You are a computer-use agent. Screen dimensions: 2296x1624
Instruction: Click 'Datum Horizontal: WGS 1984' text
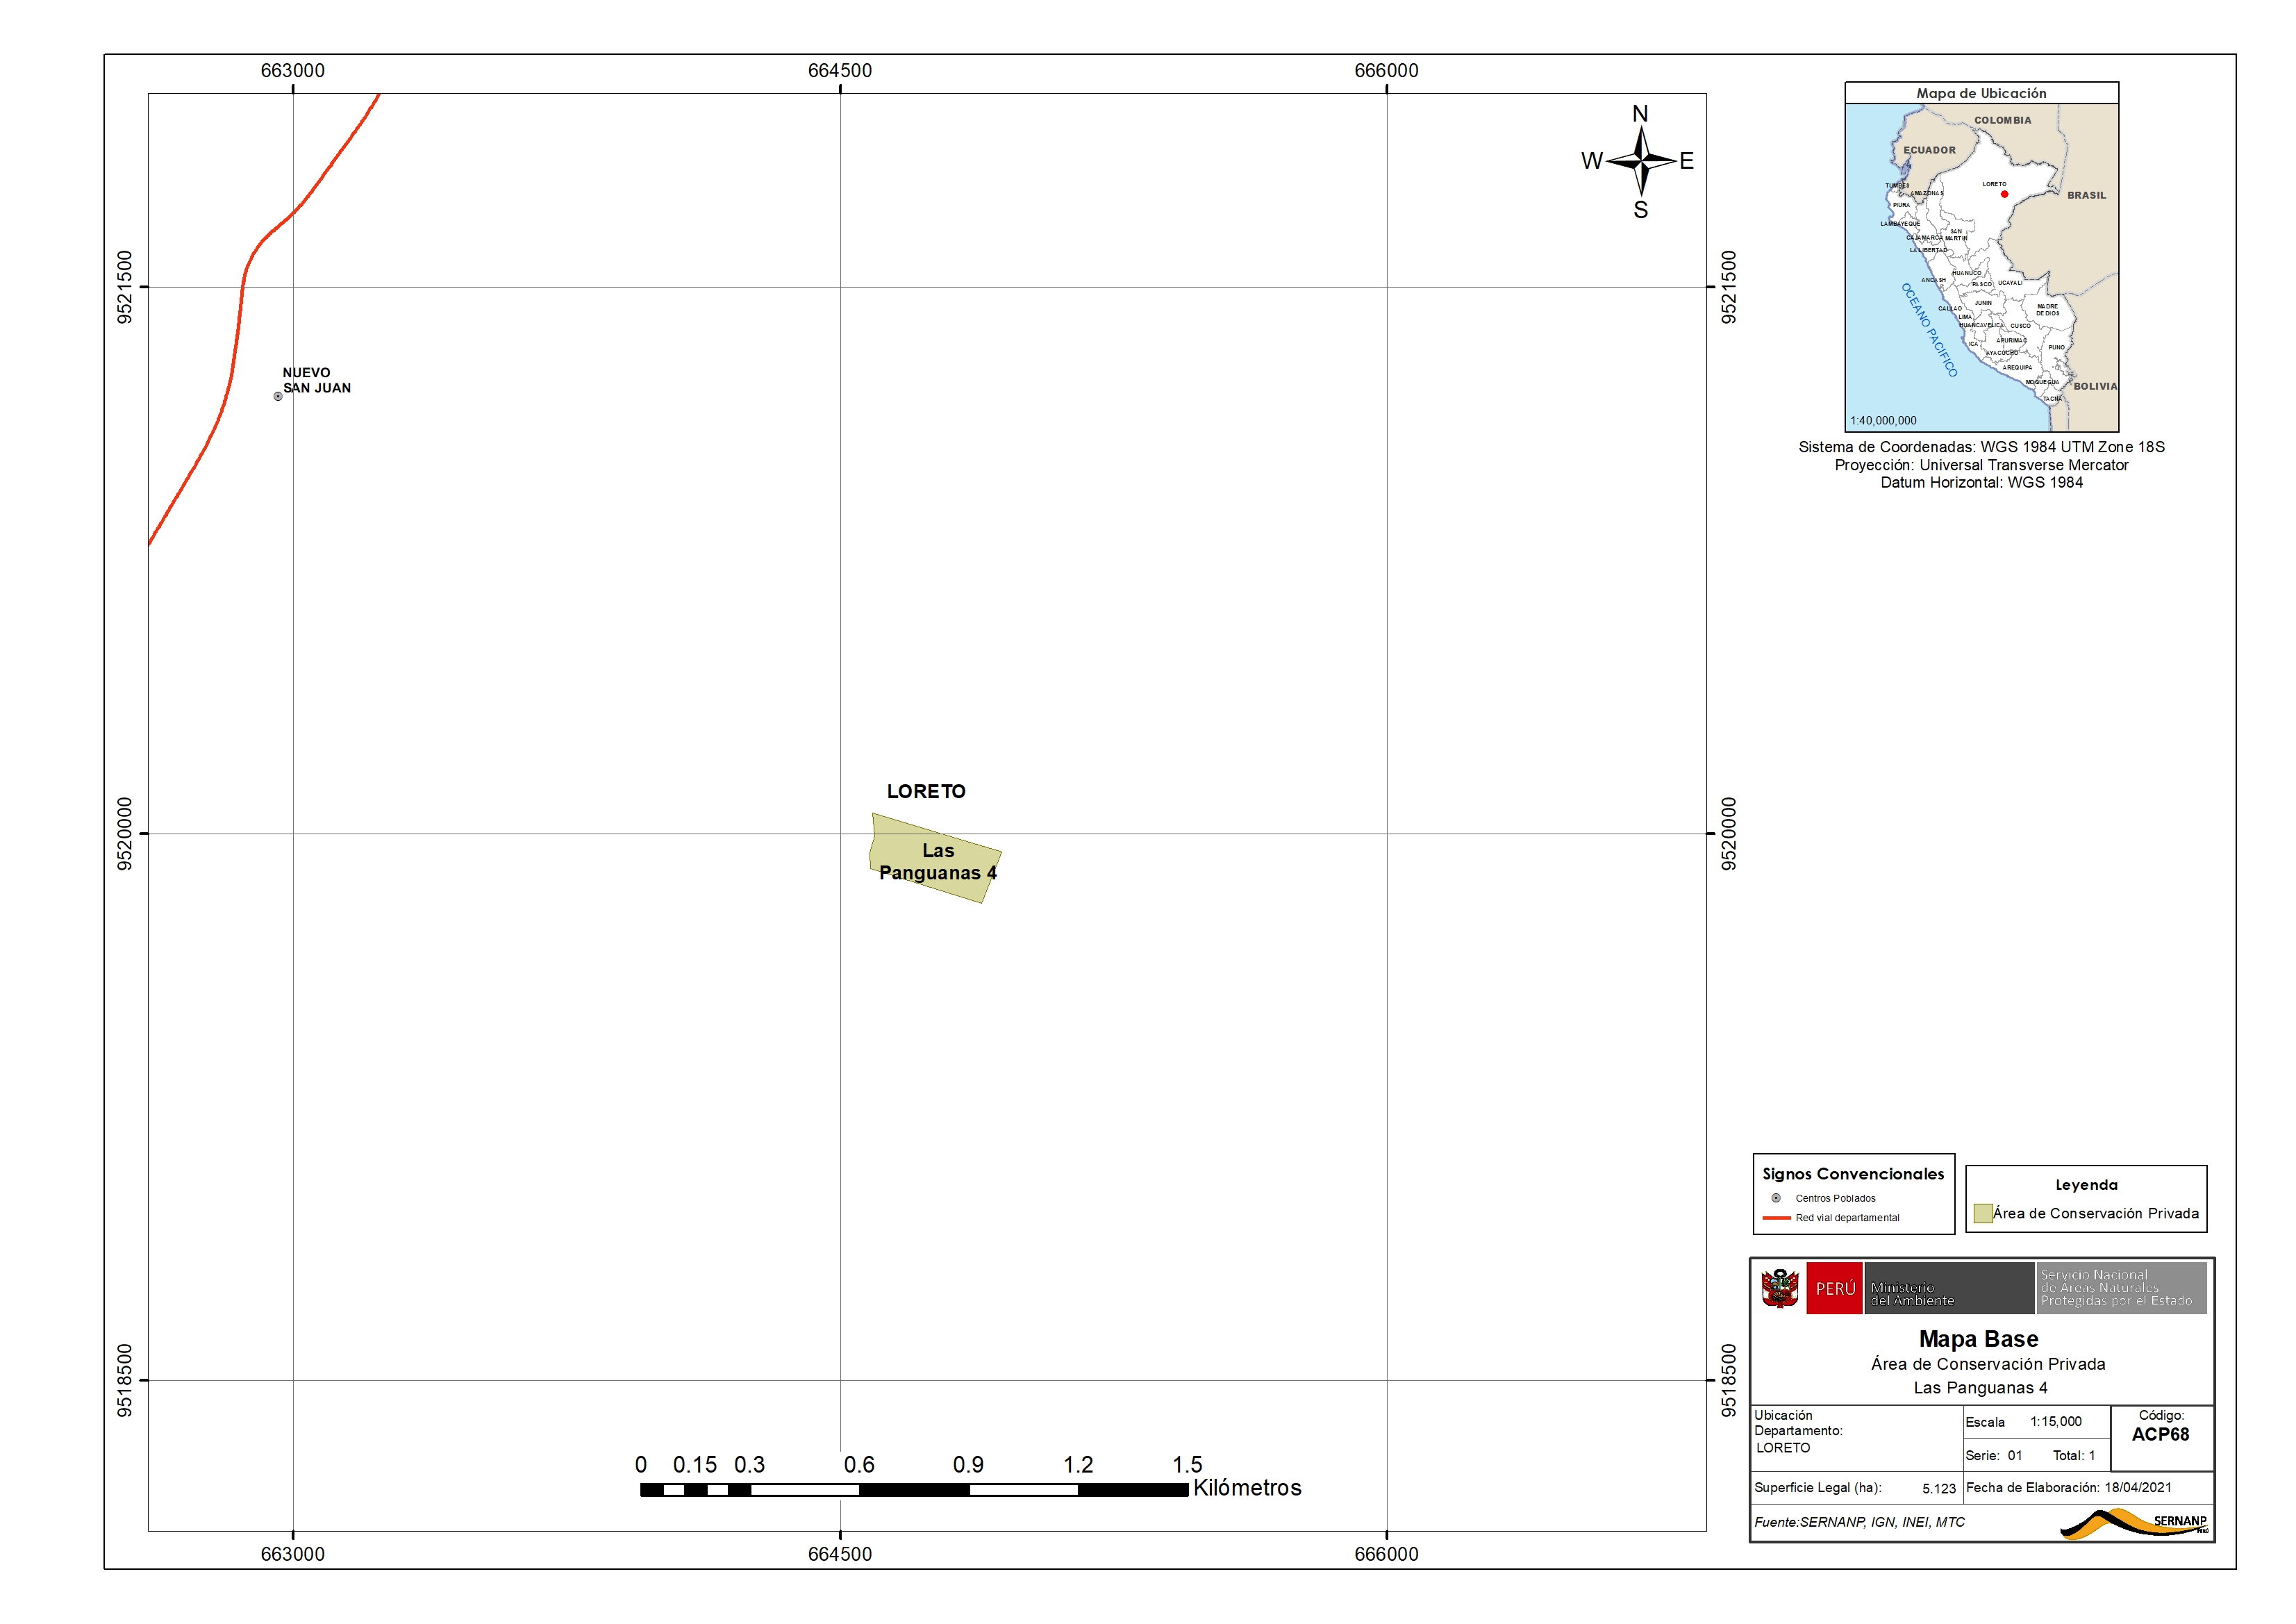pos(1981,482)
